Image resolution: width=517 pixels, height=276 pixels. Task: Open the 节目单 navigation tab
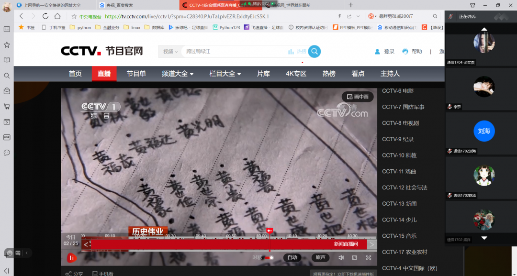tap(136, 74)
